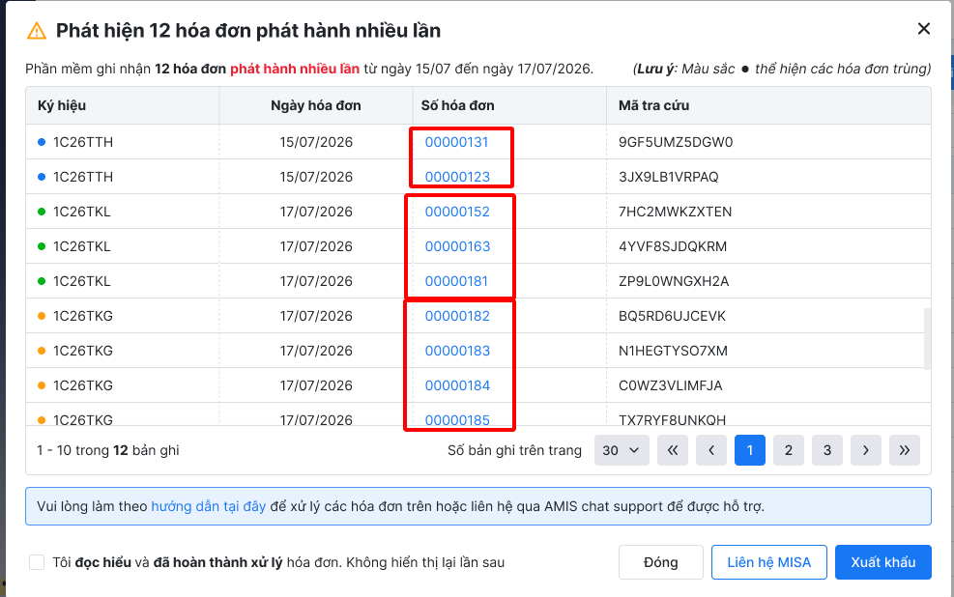This screenshot has width=954, height=597.
Task: Open invoice number 00000123
Action: (x=457, y=177)
